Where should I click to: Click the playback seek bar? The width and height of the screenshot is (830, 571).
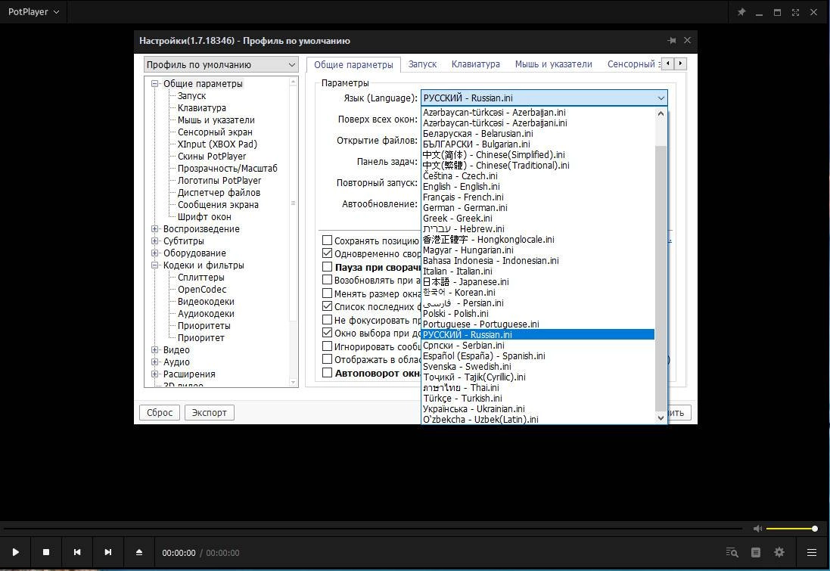click(x=372, y=528)
